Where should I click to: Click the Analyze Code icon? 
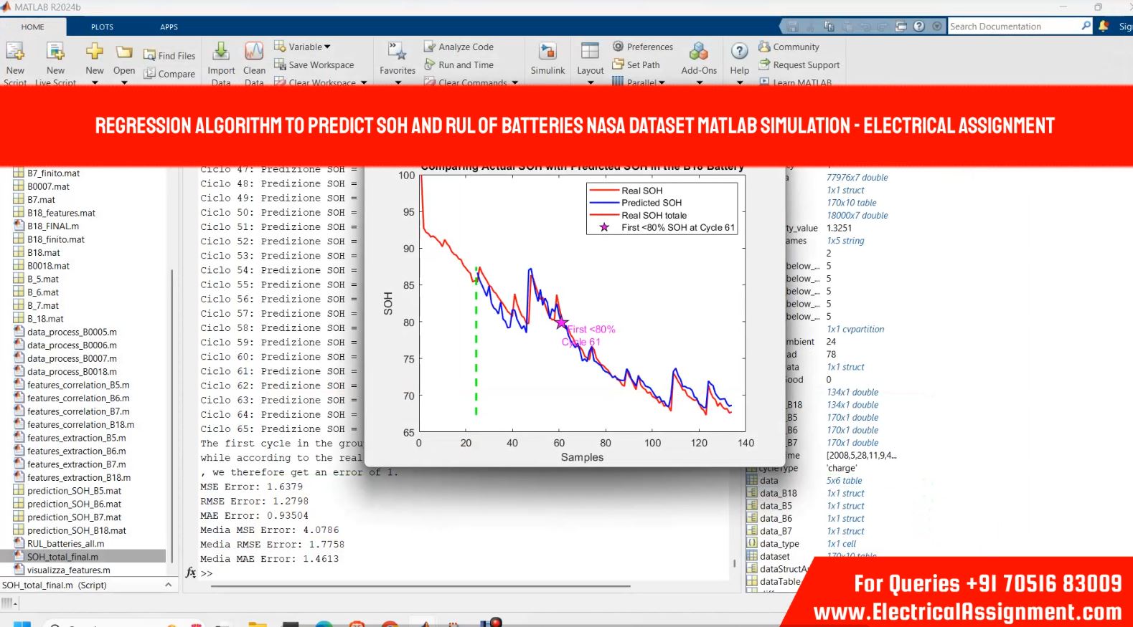430,47
